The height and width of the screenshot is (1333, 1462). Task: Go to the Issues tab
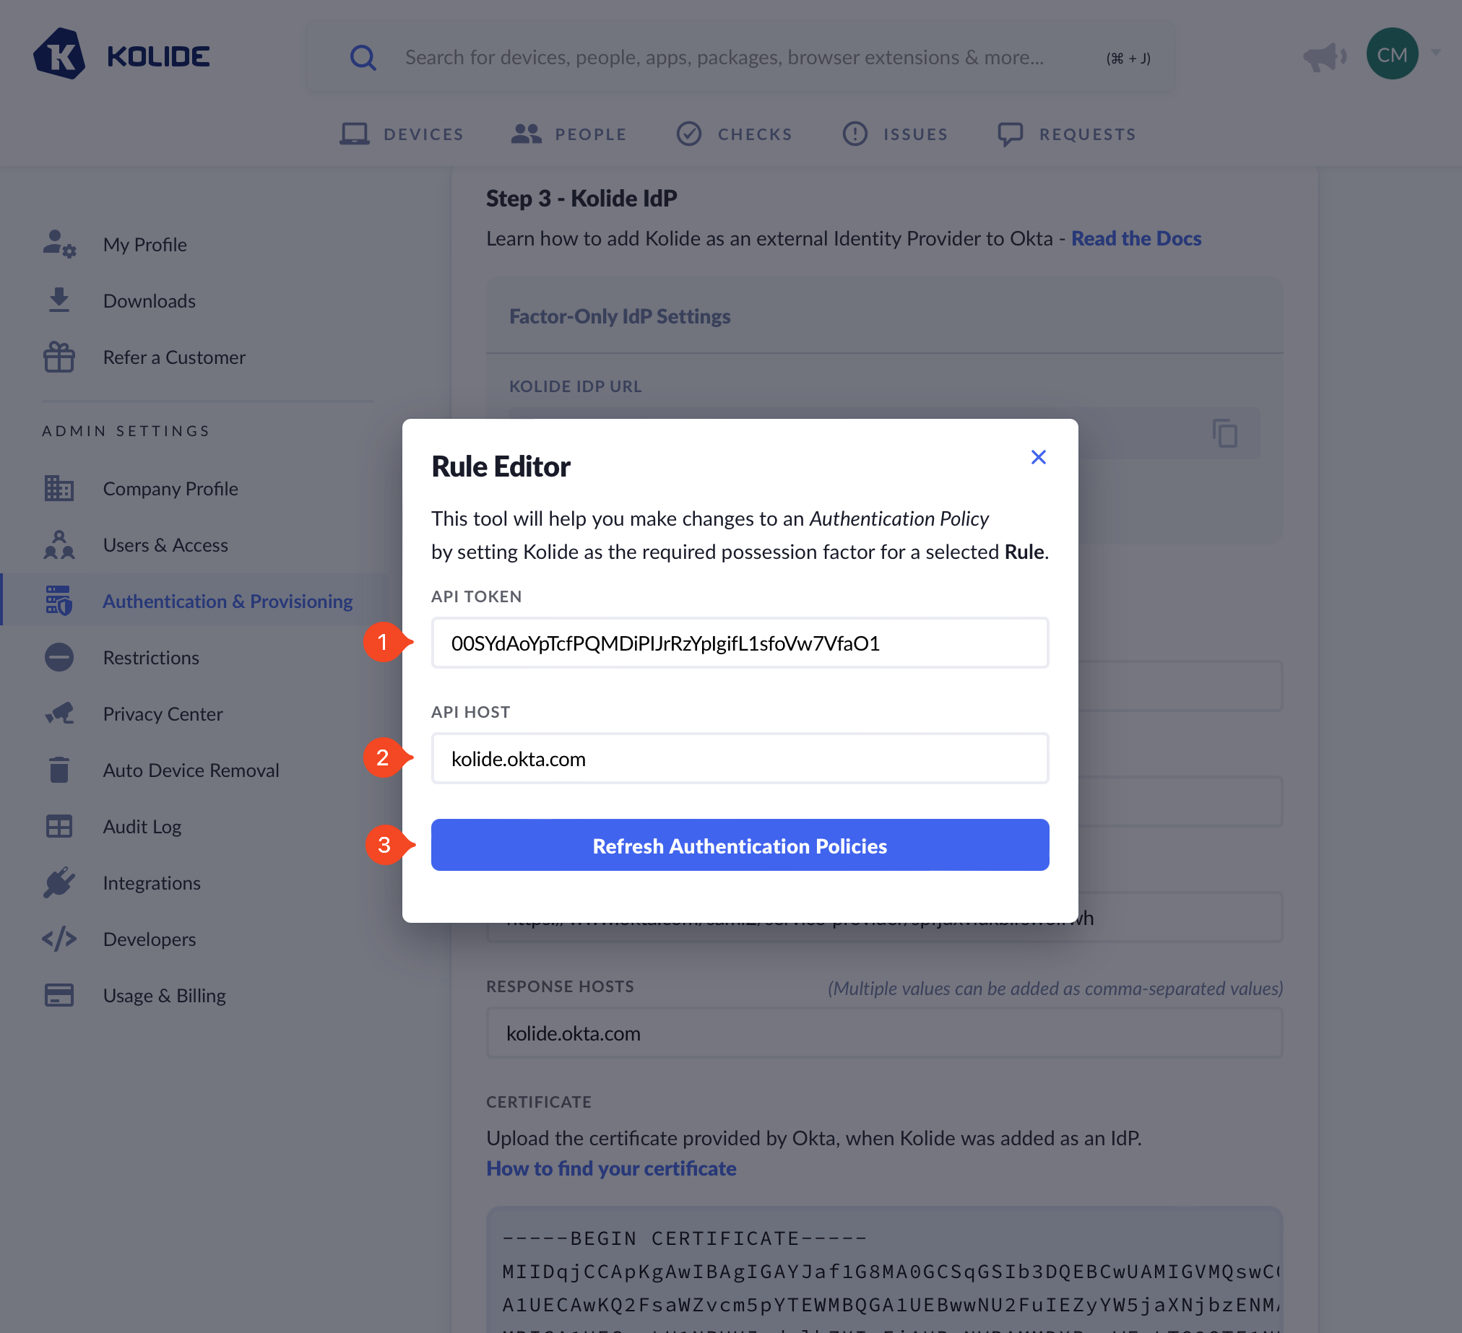point(895,134)
